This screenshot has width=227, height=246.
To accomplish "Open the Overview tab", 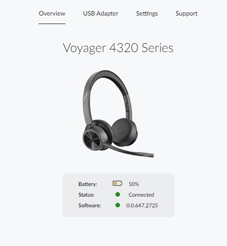I will click(52, 14).
